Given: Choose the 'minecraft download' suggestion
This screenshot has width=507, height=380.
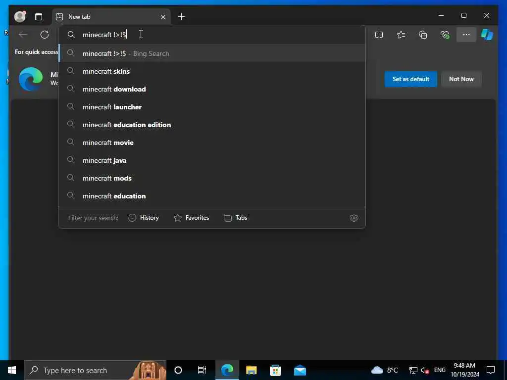Looking at the screenshot, I should (x=212, y=89).
